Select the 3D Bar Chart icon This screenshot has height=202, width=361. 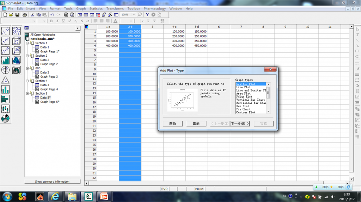[x=16, y=70]
